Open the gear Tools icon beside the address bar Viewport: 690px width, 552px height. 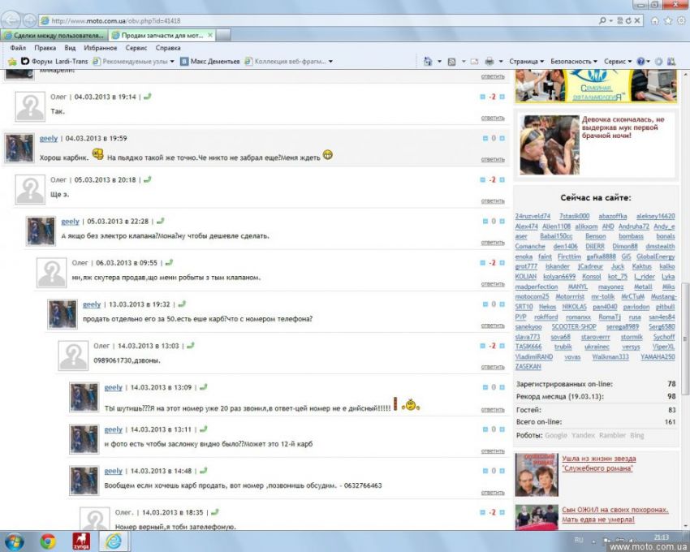point(681,20)
